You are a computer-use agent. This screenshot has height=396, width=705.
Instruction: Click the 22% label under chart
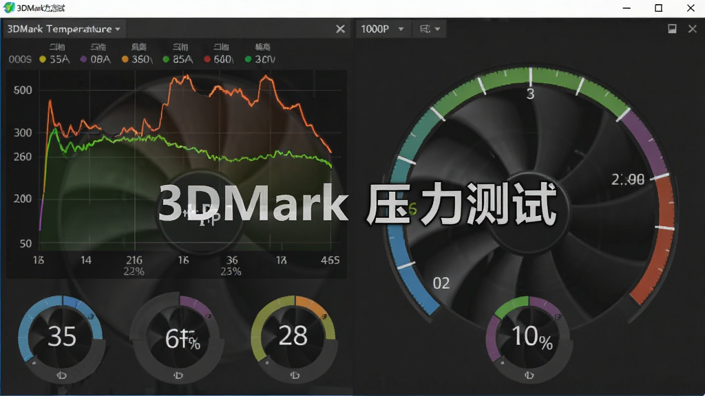point(134,271)
